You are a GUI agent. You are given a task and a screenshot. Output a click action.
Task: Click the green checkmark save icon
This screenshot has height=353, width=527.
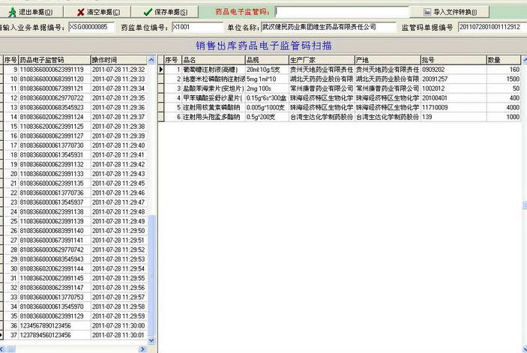(x=148, y=13)
